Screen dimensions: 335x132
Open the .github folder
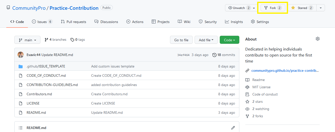click(x=32, y=66)
